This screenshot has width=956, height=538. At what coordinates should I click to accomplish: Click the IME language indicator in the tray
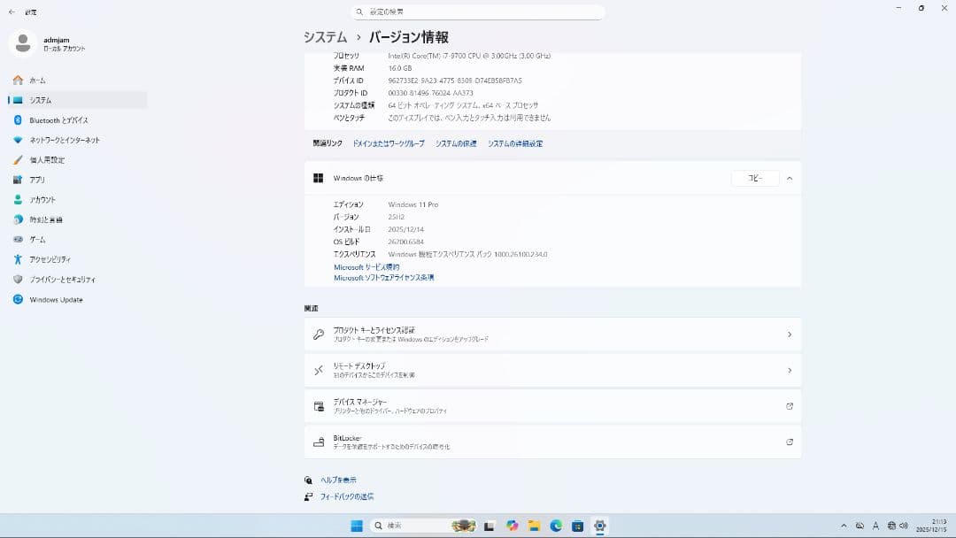(x=875, y=526)
